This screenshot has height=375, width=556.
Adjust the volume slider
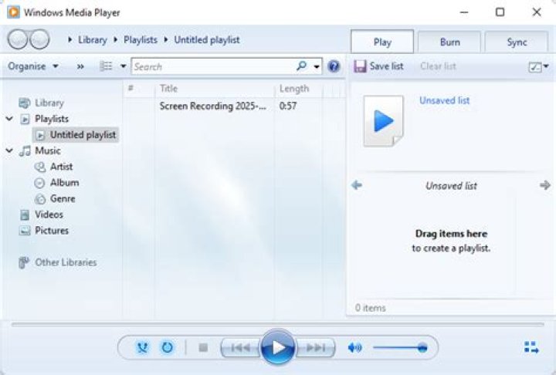point(400,348)
